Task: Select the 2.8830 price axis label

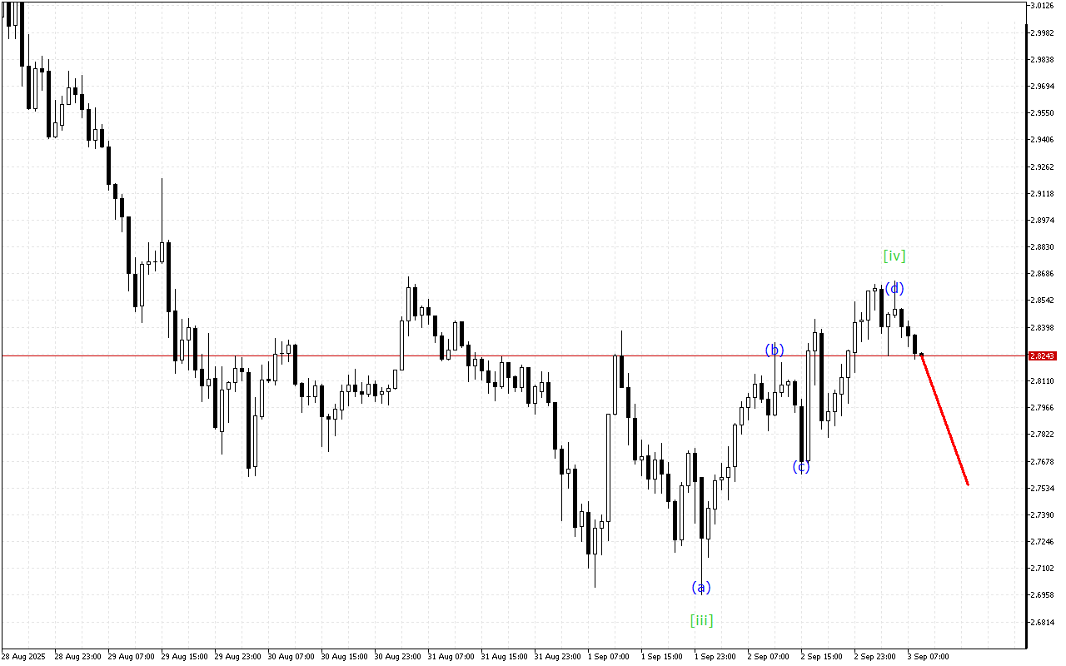Action: point(1042,247)
